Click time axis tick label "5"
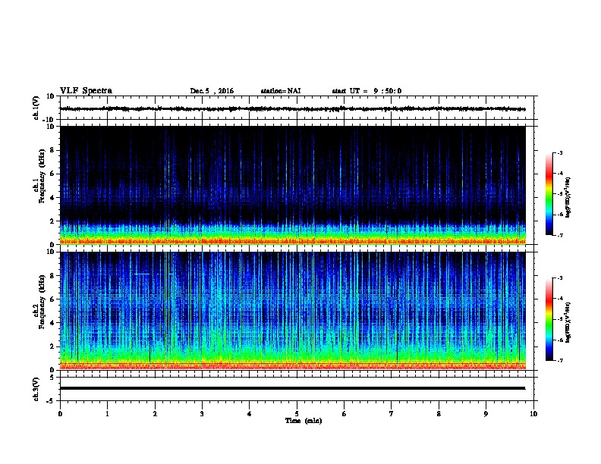Screen dimensions: 601x464 pos(297,414)
